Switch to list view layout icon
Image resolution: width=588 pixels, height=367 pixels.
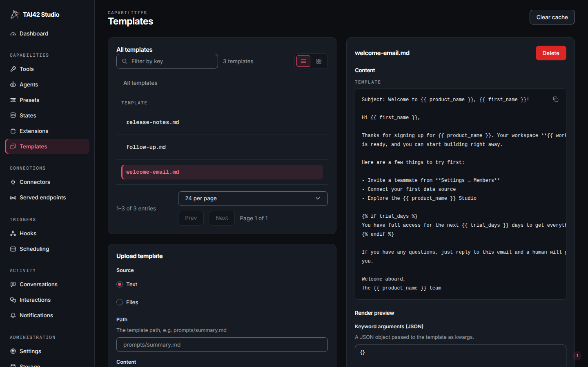point(303,61)
